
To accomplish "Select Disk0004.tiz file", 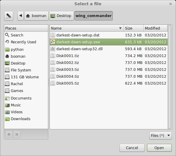I will tap(109, 77).
